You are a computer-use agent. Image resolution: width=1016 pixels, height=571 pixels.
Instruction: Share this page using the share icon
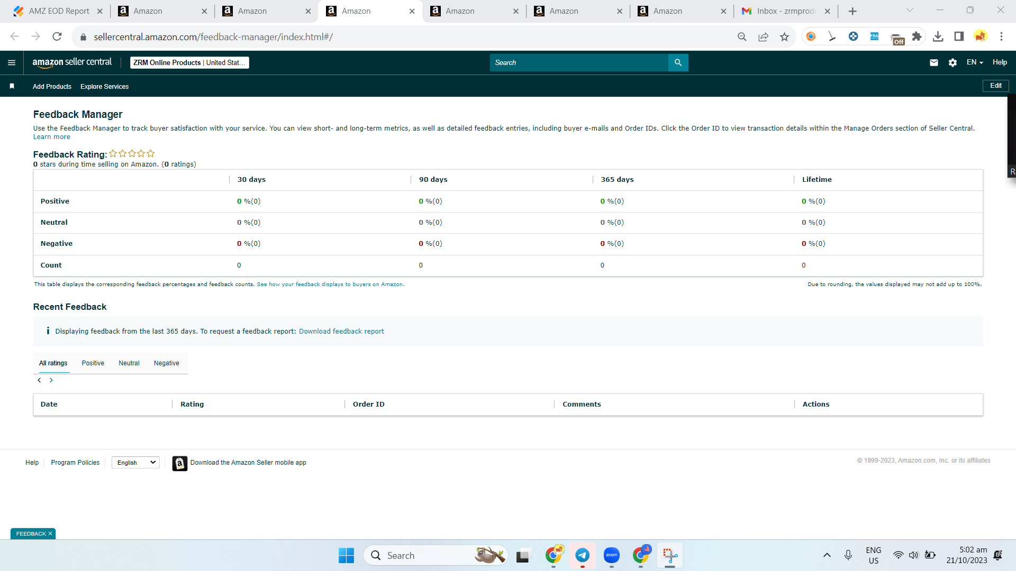(x=763, y=36)
